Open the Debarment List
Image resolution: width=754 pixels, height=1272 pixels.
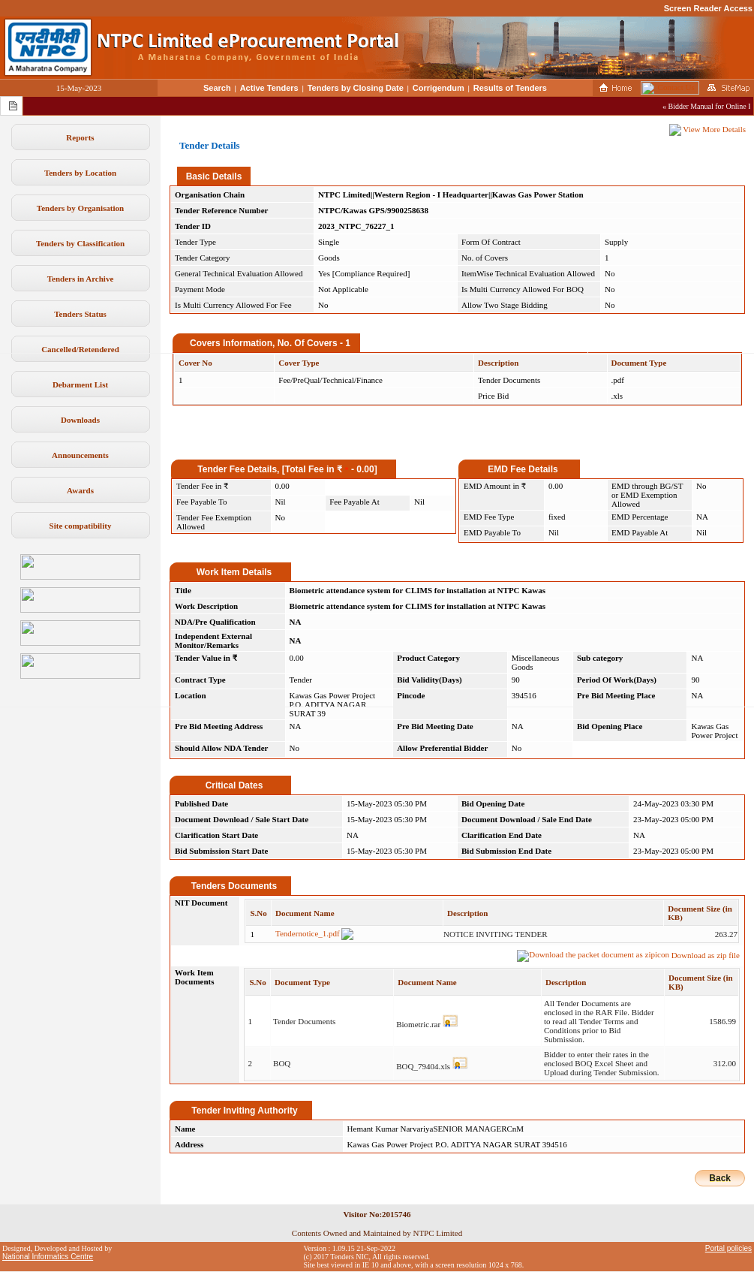[80, 384]
